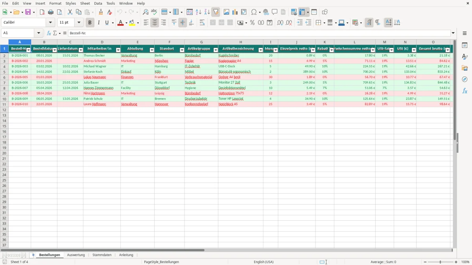Viewport: 472px width, 265px height.
Task: Click Sort Ascending icon
Action: click(199, 12)
